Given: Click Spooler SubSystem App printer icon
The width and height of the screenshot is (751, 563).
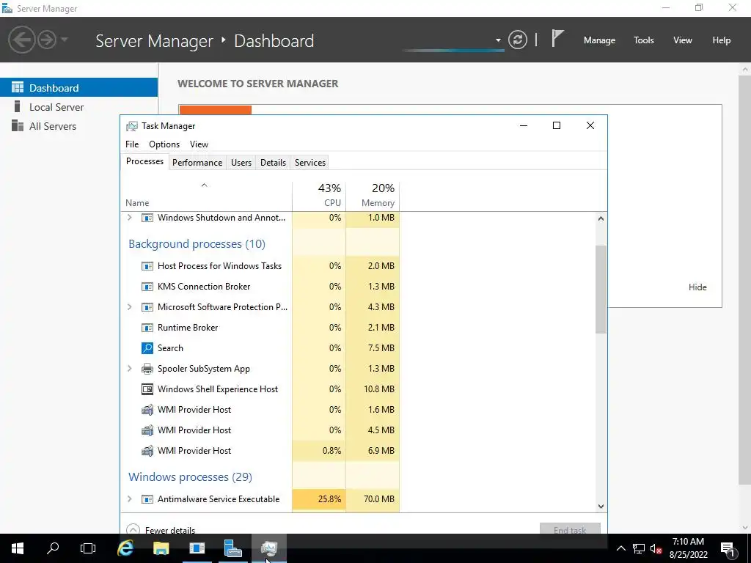Looking at the screenshot, I should (147, 369).
